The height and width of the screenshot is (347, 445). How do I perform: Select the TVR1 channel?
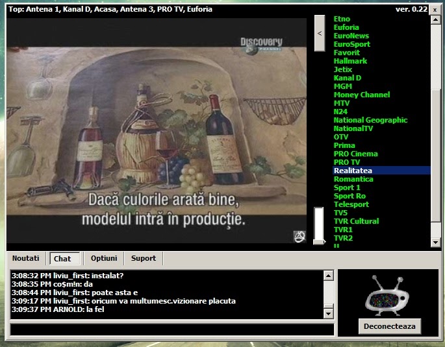(x=343, y=230)
